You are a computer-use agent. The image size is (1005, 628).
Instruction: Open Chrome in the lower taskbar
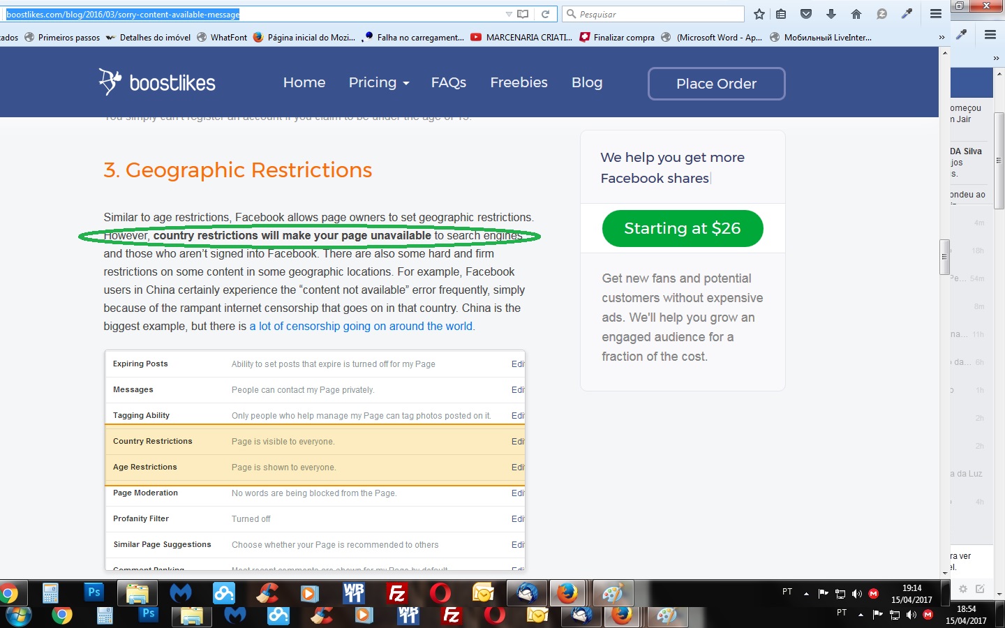coord(61,615)
